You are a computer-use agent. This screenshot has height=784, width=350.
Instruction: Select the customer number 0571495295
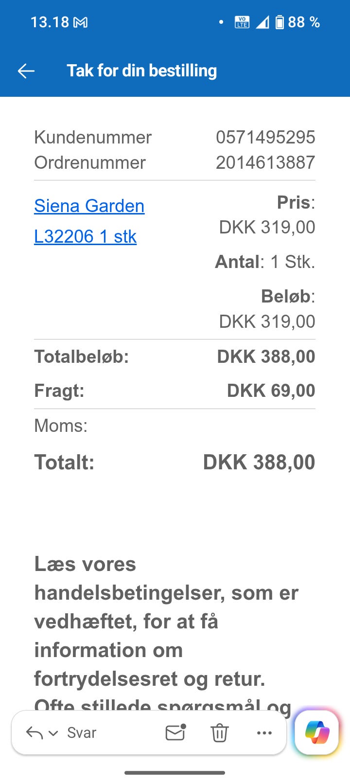coord(265,137)
